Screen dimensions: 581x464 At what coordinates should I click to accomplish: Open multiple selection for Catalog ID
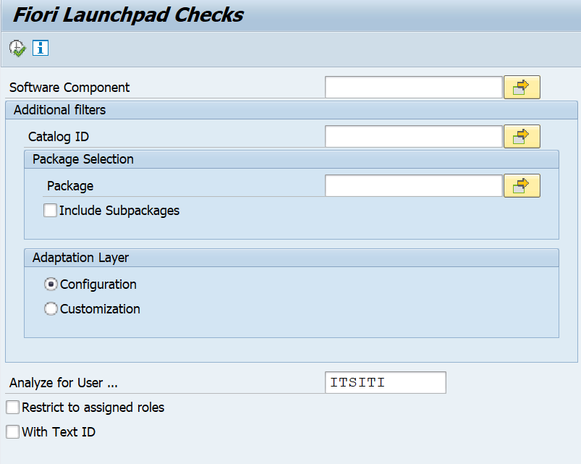tap(522, 136)
